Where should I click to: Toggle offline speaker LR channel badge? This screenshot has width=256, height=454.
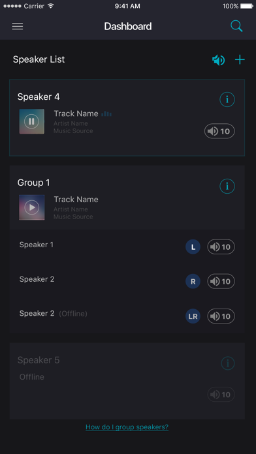click(x=193, y=316)
